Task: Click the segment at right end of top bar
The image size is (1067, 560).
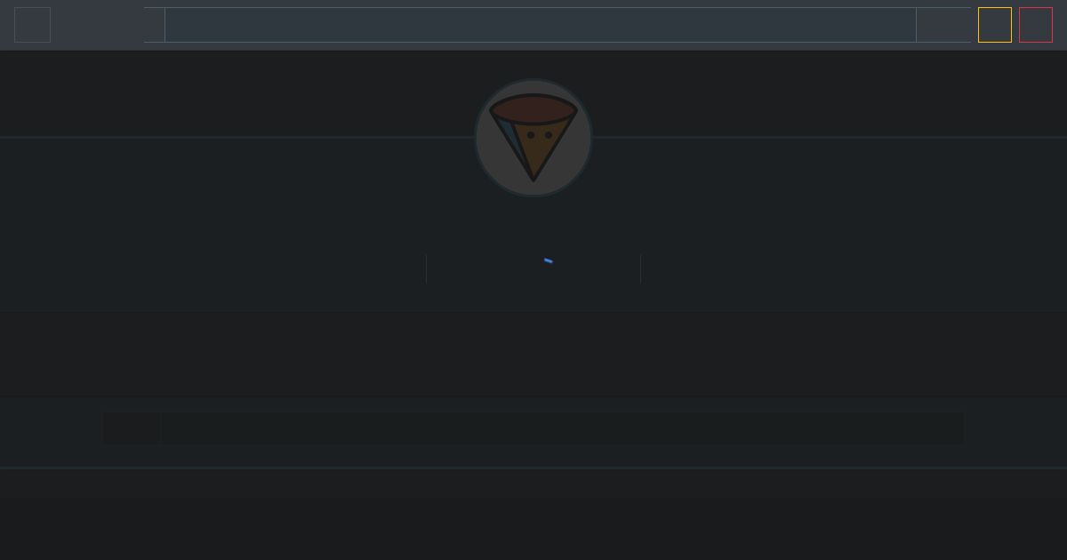Action: tap(943, 25)
